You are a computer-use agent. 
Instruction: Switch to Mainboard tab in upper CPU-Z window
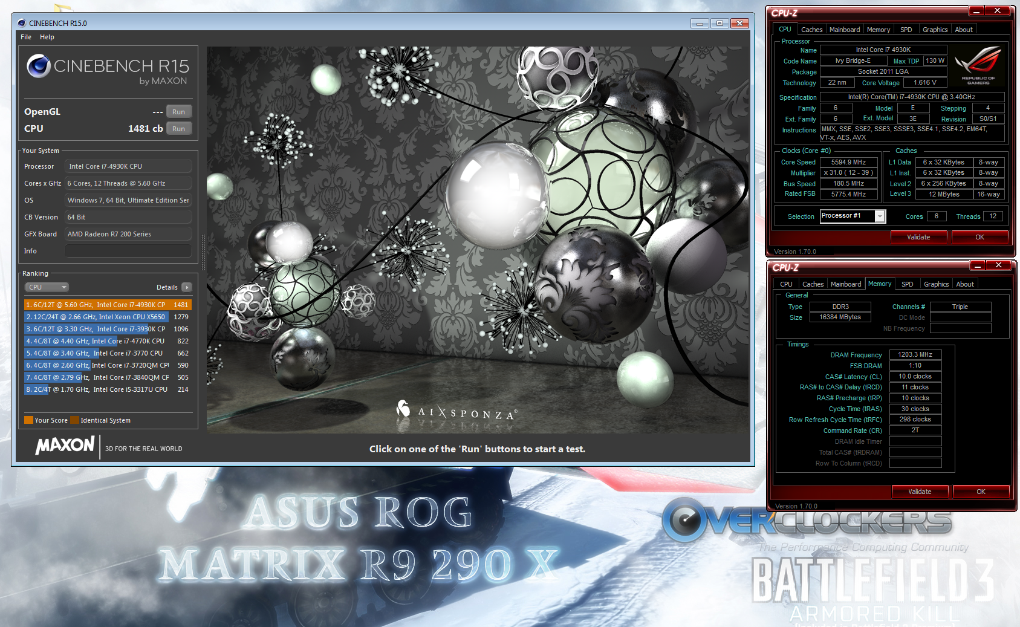pos(845,30)
